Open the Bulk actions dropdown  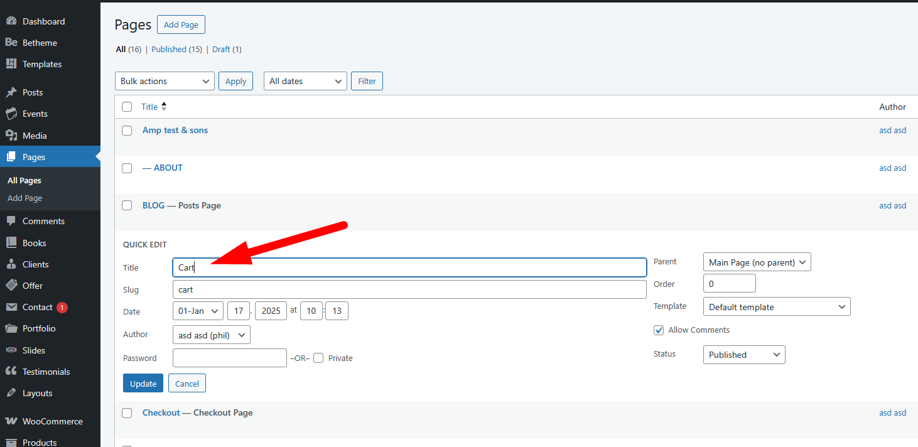[165, 81]
